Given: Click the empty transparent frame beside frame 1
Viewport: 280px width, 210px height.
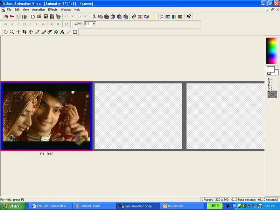Looking at the screenshot, I should tap(138, 116).
